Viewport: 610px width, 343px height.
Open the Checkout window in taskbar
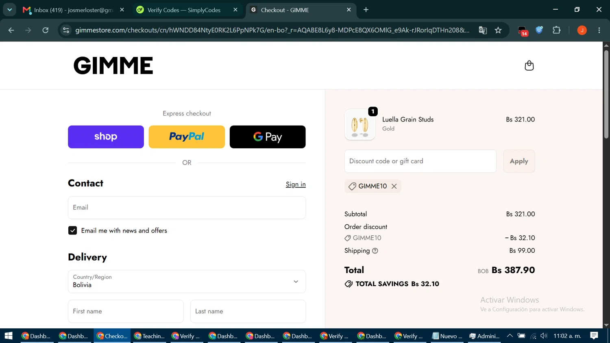click(112, 336)
